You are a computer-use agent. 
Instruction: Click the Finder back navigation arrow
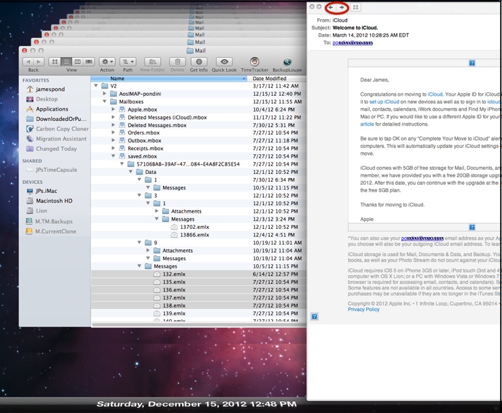(28, 62)
